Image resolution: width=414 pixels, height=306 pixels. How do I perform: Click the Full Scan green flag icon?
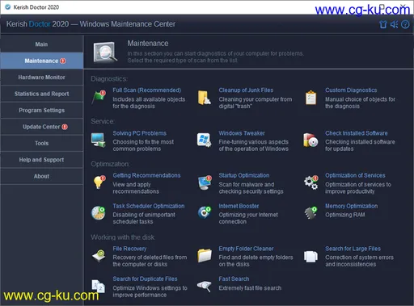click(x=99, y=97)
